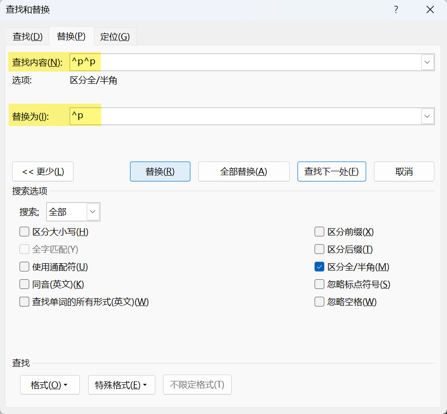Screen dimensions: 447x414
Task: Enable the 区分前缀(X) checkbox
Action: click(319, 232)
